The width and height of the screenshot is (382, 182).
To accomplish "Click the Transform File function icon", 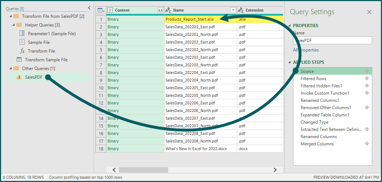I will [22, 51].
